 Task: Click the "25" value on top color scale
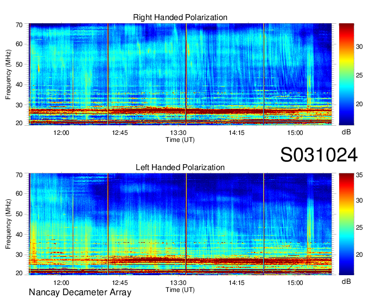tap(359, 75)
